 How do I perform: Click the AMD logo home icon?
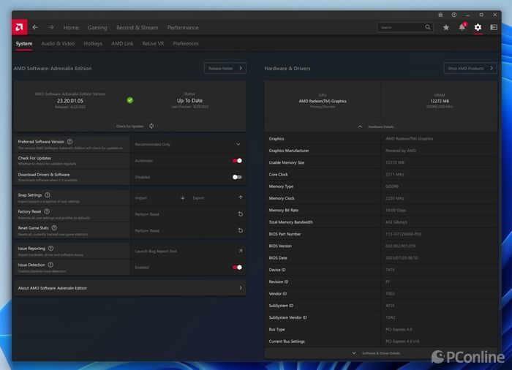pos(20,27)
